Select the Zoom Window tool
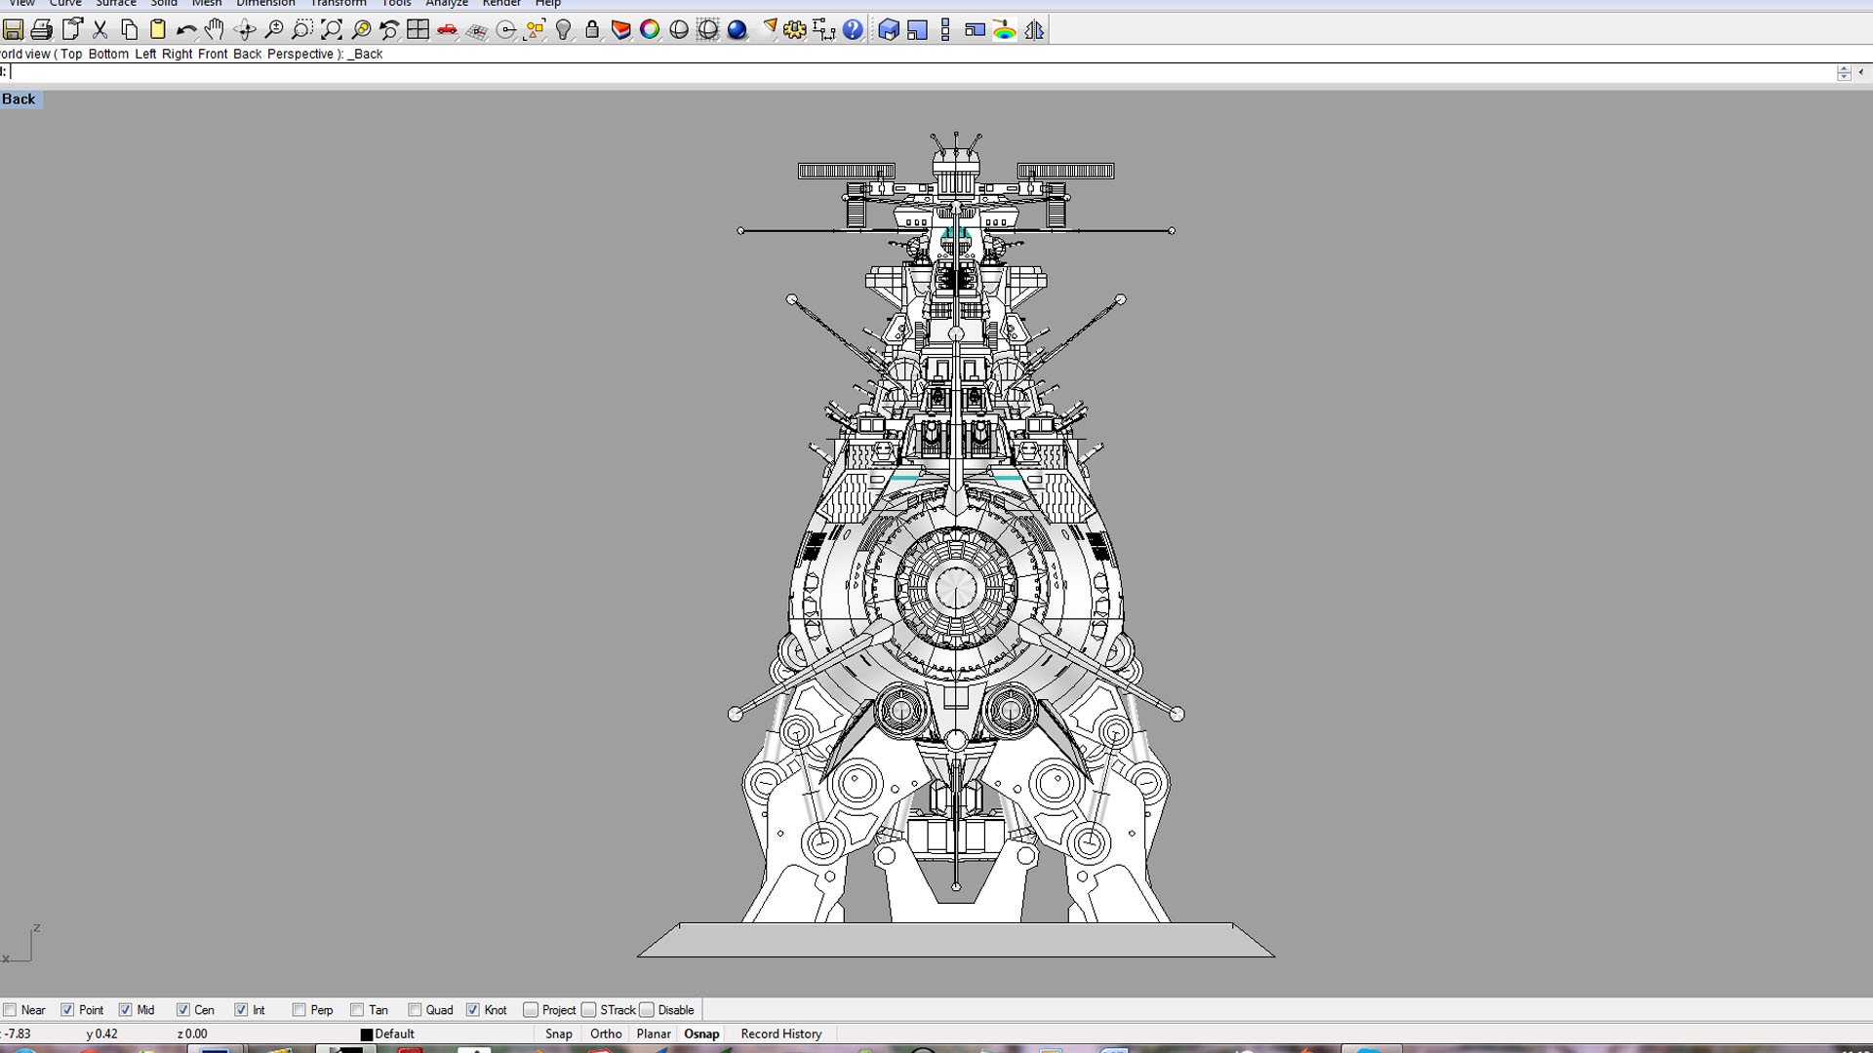Image resolution: width=1873 pixels, height=1053 pixels. [302, 30]
